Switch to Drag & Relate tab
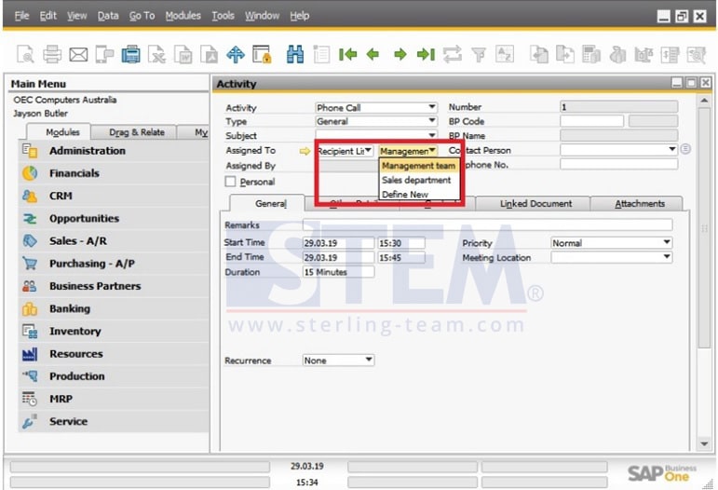Screen dimensions: 718x490 (x=136, y=132)
